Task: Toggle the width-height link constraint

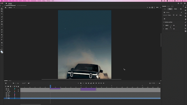Action: (x=170, y=27)
